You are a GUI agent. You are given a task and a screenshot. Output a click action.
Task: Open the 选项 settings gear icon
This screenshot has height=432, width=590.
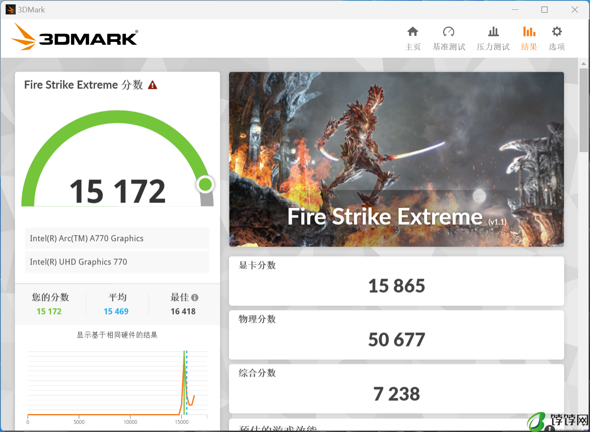[x=557, y=32]
